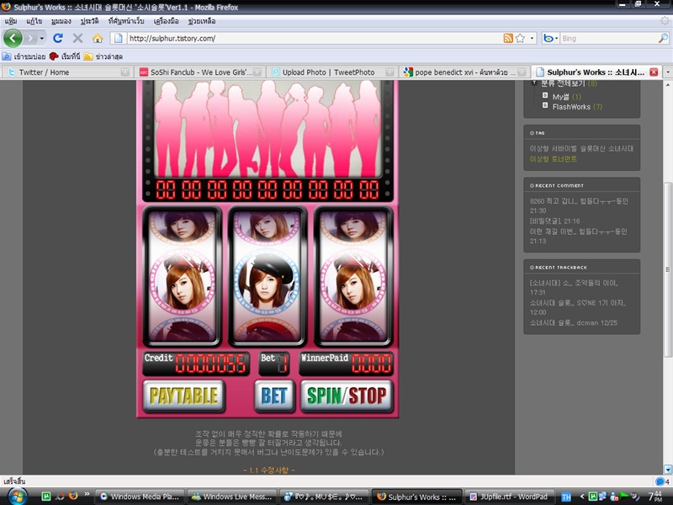This screenshot has width=673, height=505.
Task: Open the แก้ไข (Edit) menu
Action: click(34, 21)
